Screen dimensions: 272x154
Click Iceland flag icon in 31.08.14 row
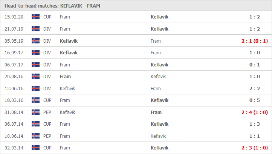[35, 112]
